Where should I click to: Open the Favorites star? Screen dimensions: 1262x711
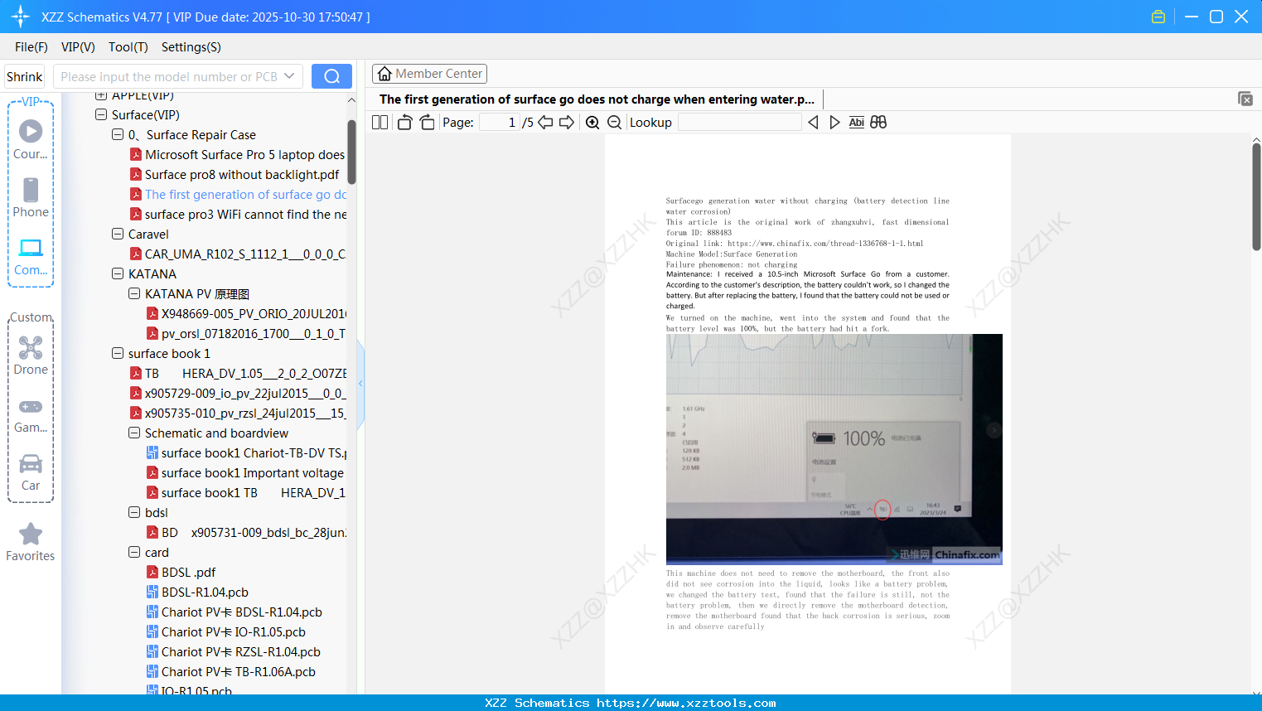(31, 542)
